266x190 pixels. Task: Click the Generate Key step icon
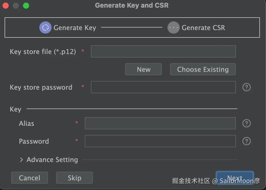coord(45,28)
